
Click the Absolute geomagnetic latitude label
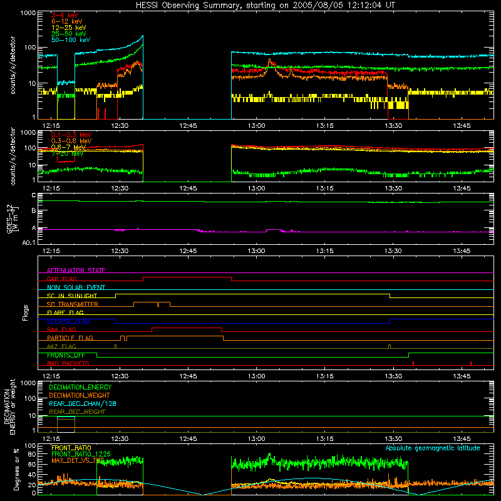(x=433, y=448)
